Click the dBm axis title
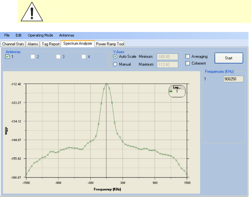This screenshot has height=197, width=251. (x=6, y=131)
